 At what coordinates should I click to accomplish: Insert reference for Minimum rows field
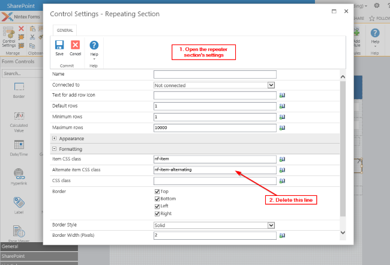coord(282,117)
